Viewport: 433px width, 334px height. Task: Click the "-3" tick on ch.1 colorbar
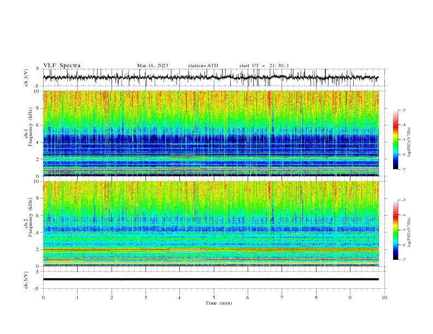coord(403,110)
